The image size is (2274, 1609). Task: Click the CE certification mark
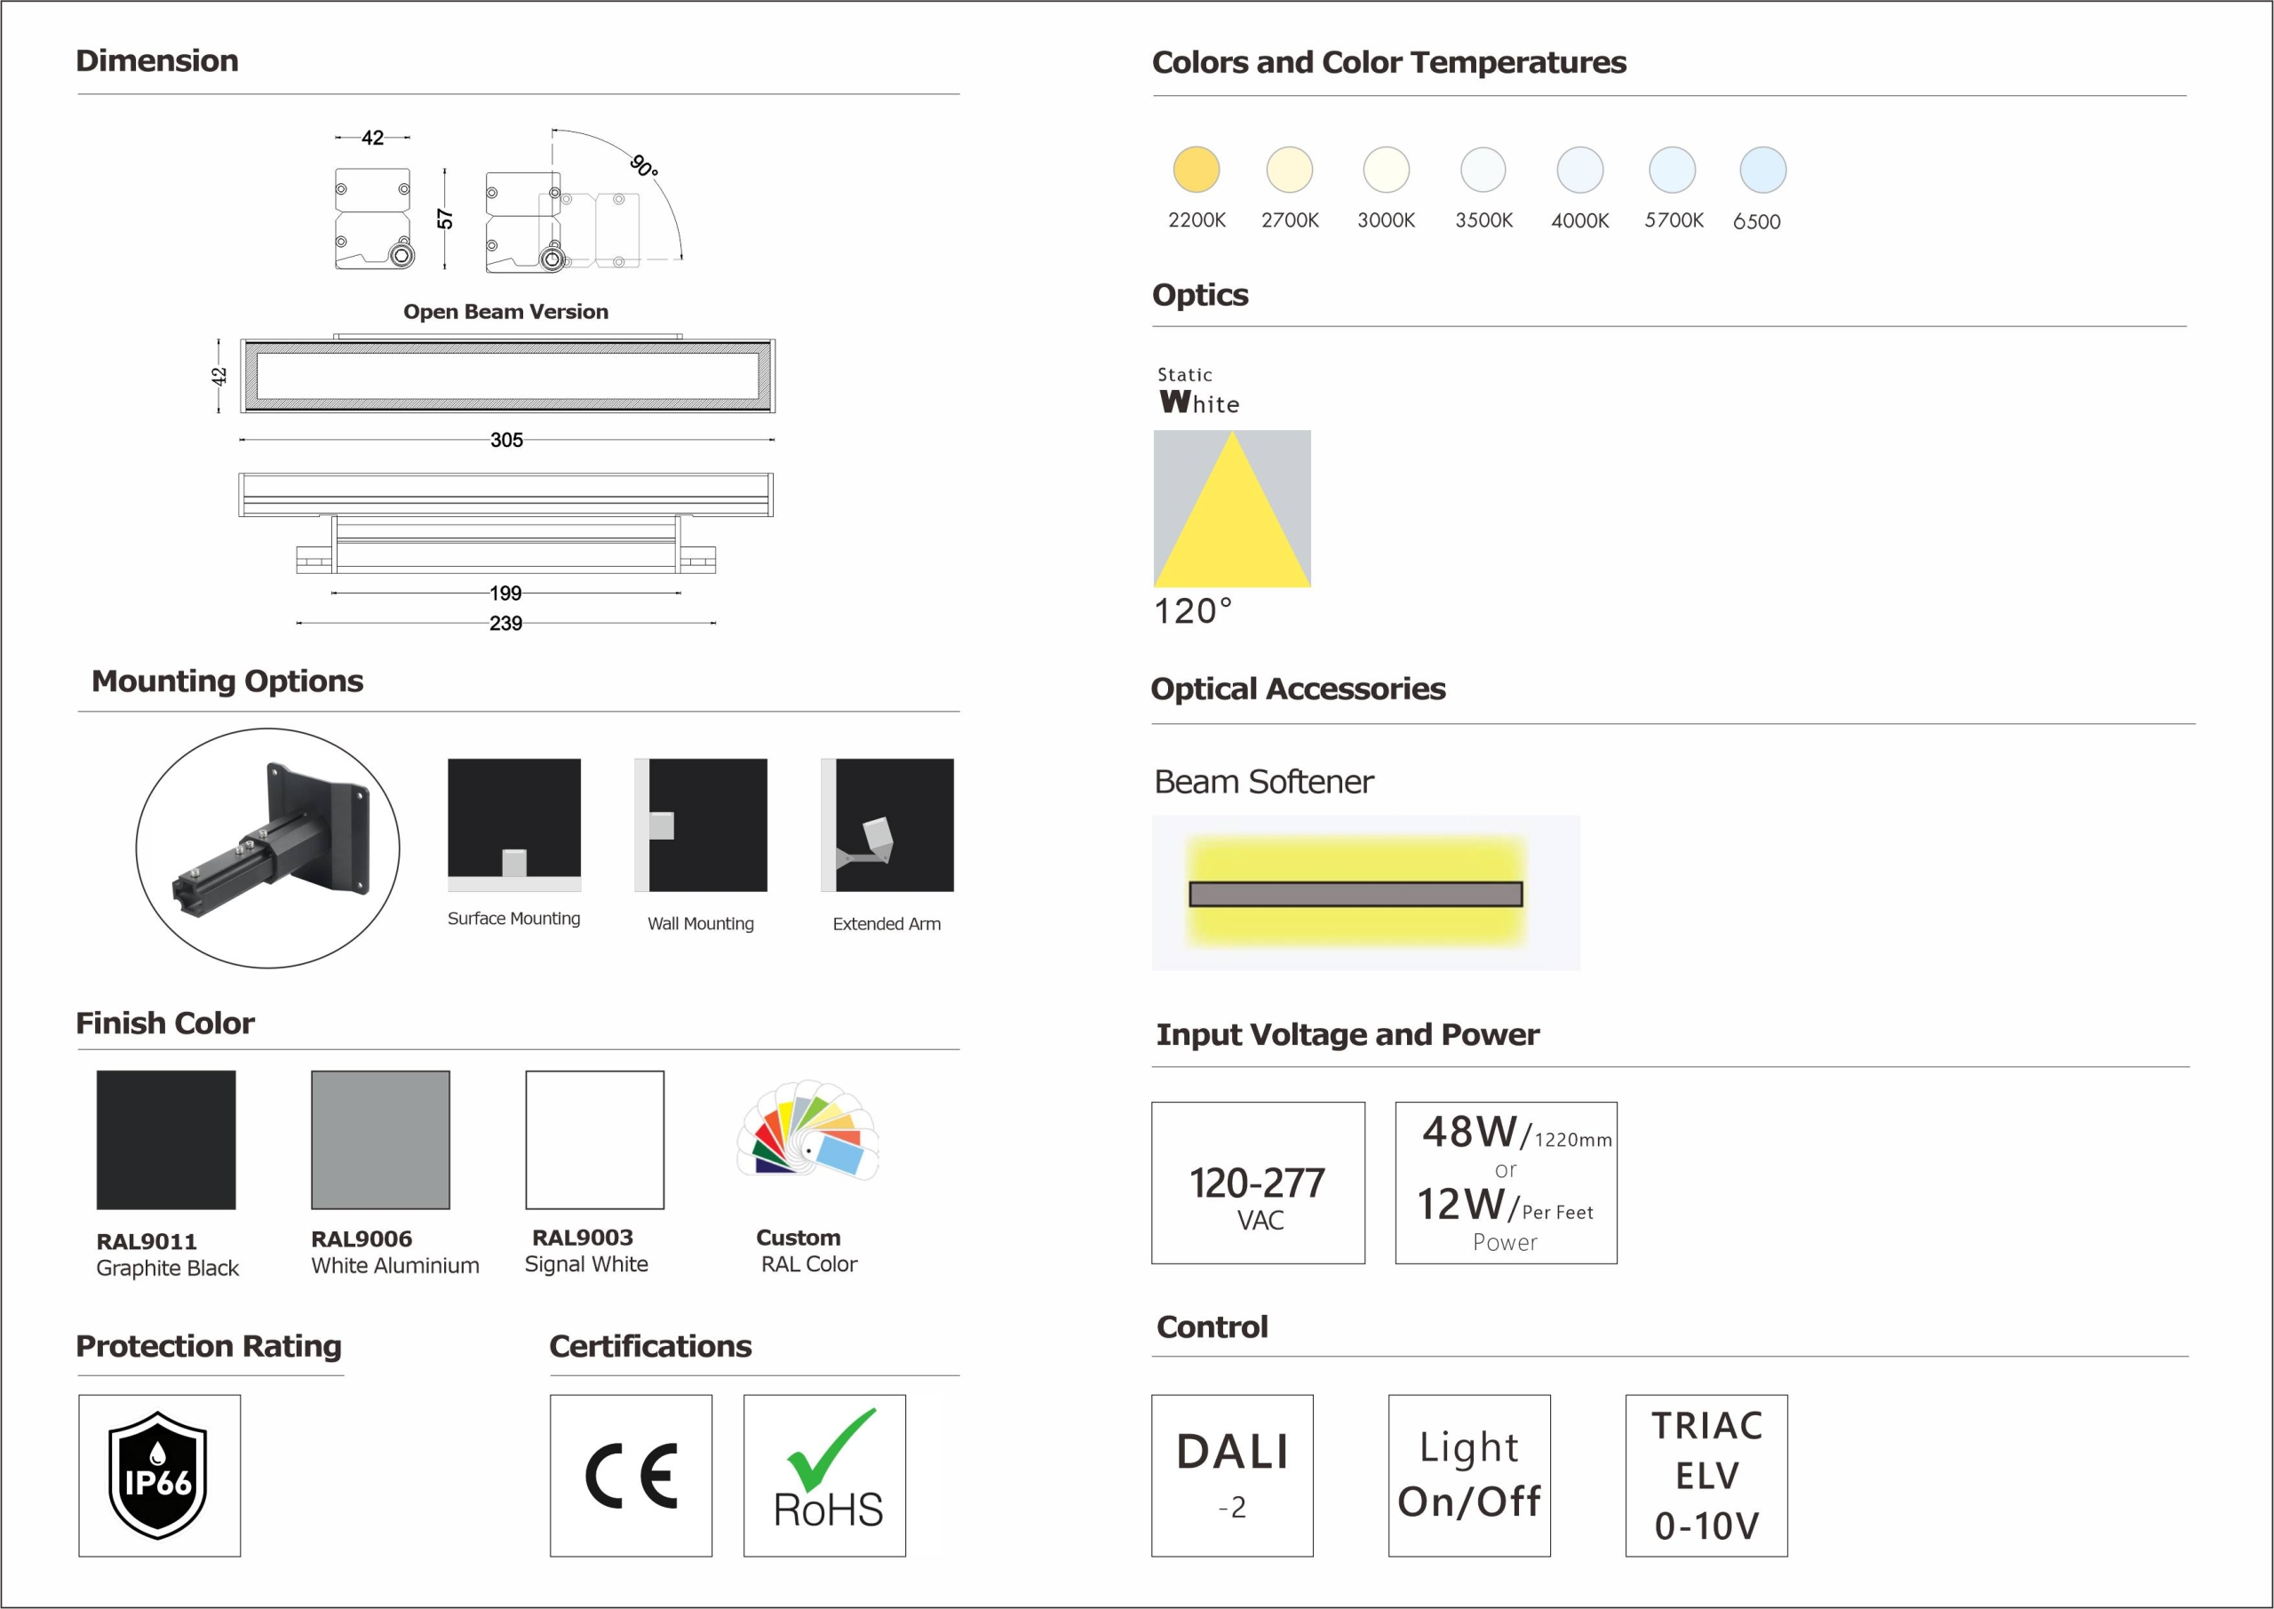tap(631, 1475)
